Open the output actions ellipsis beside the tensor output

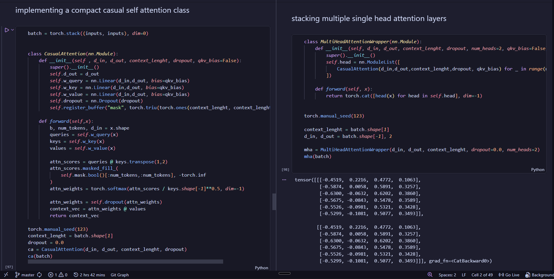[x=284, y=180]
